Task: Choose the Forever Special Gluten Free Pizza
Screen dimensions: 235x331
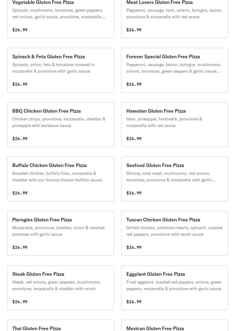Action: pyautogui.click(x=163, y=56)
